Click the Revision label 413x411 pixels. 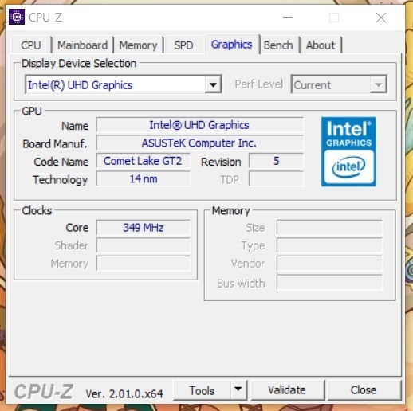[221, 162]
